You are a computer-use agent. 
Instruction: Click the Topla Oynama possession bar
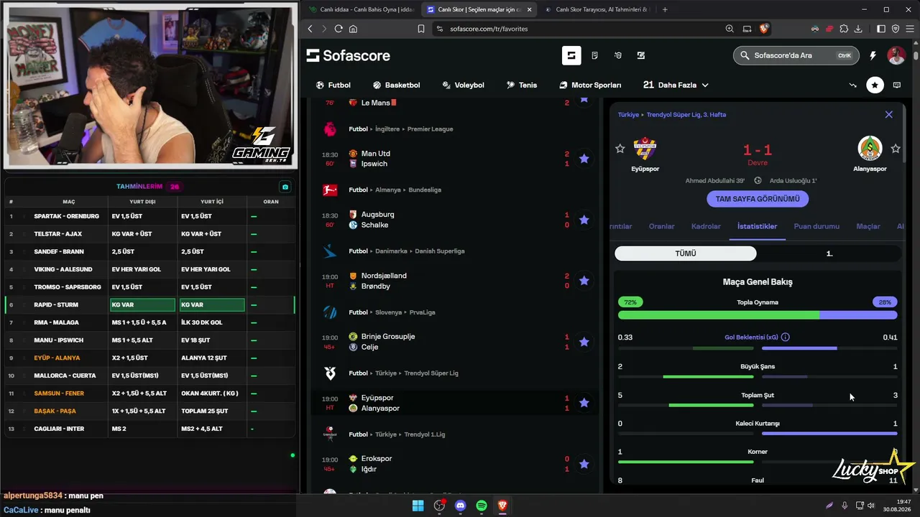pos(758,315)
